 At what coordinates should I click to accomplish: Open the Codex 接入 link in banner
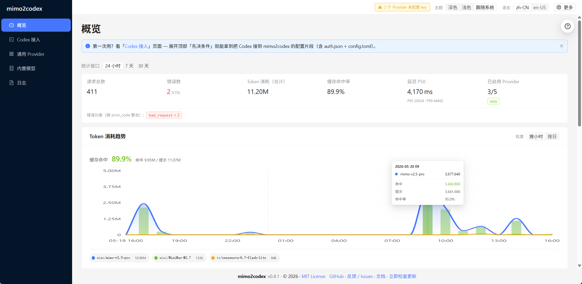pyautogui.click(x=136, y=46)
